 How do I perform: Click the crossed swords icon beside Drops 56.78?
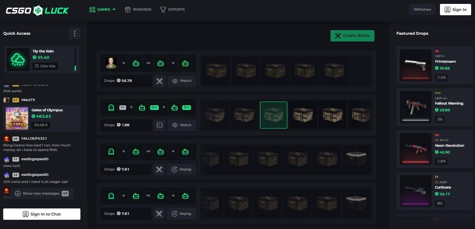(x=159, y=81)
